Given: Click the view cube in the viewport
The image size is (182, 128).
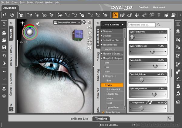Looking at the screenshot, I should pos(78,35).
